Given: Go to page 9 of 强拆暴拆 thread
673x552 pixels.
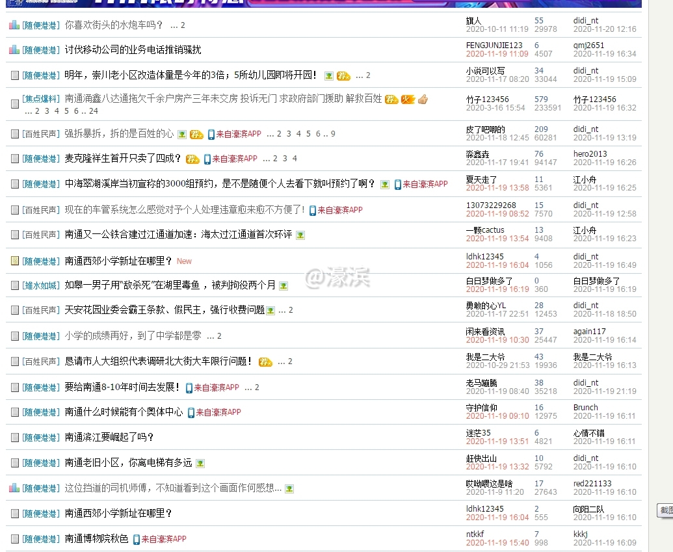Looking at the screenshot, I should coord(333,134).
